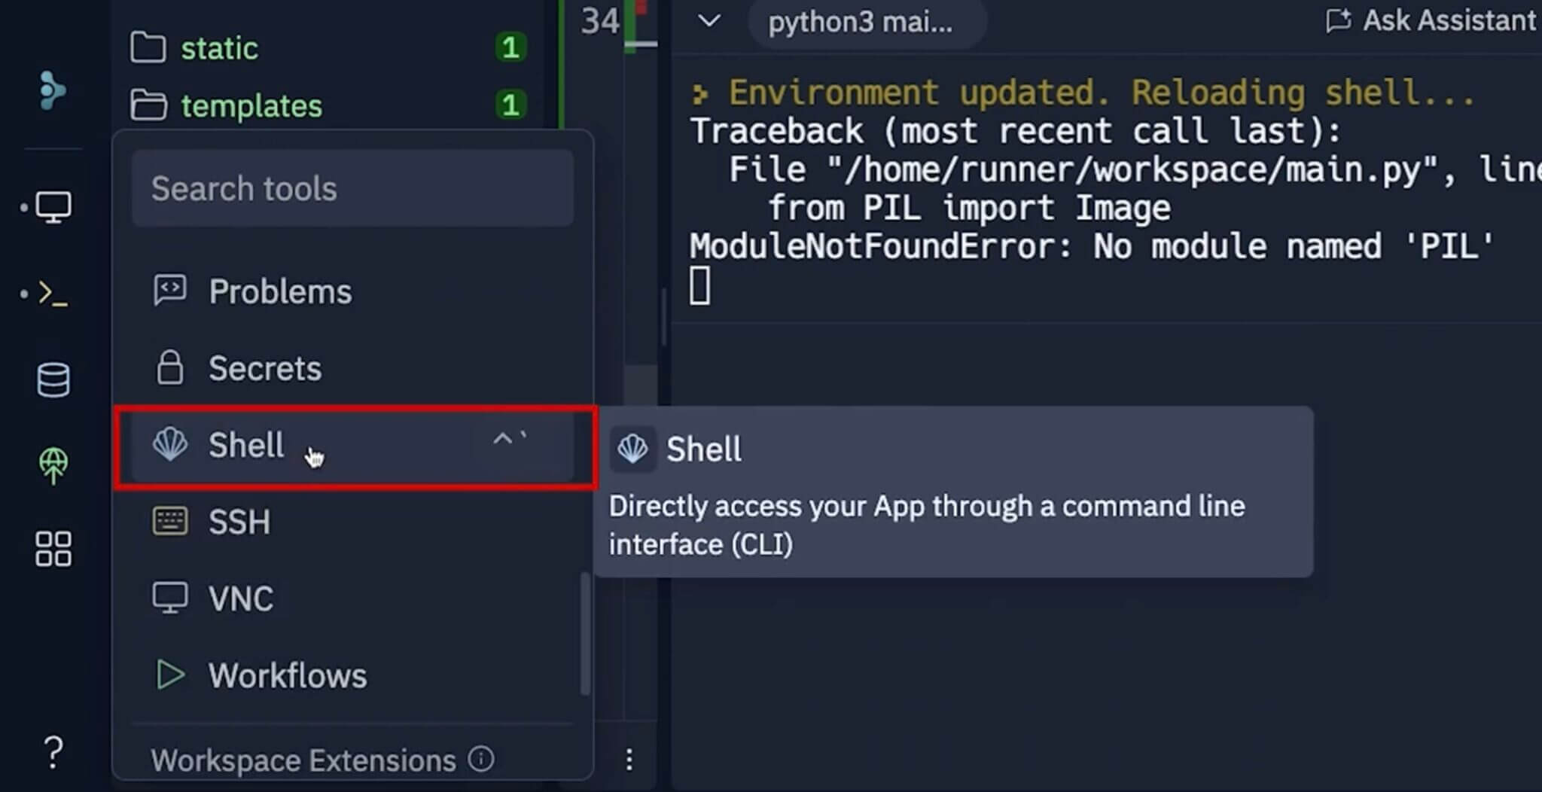Open the Database icon in the sidebar
The height and width of the screenshot is (792, 1542).
pyautogui.click(x=53, y=380)
